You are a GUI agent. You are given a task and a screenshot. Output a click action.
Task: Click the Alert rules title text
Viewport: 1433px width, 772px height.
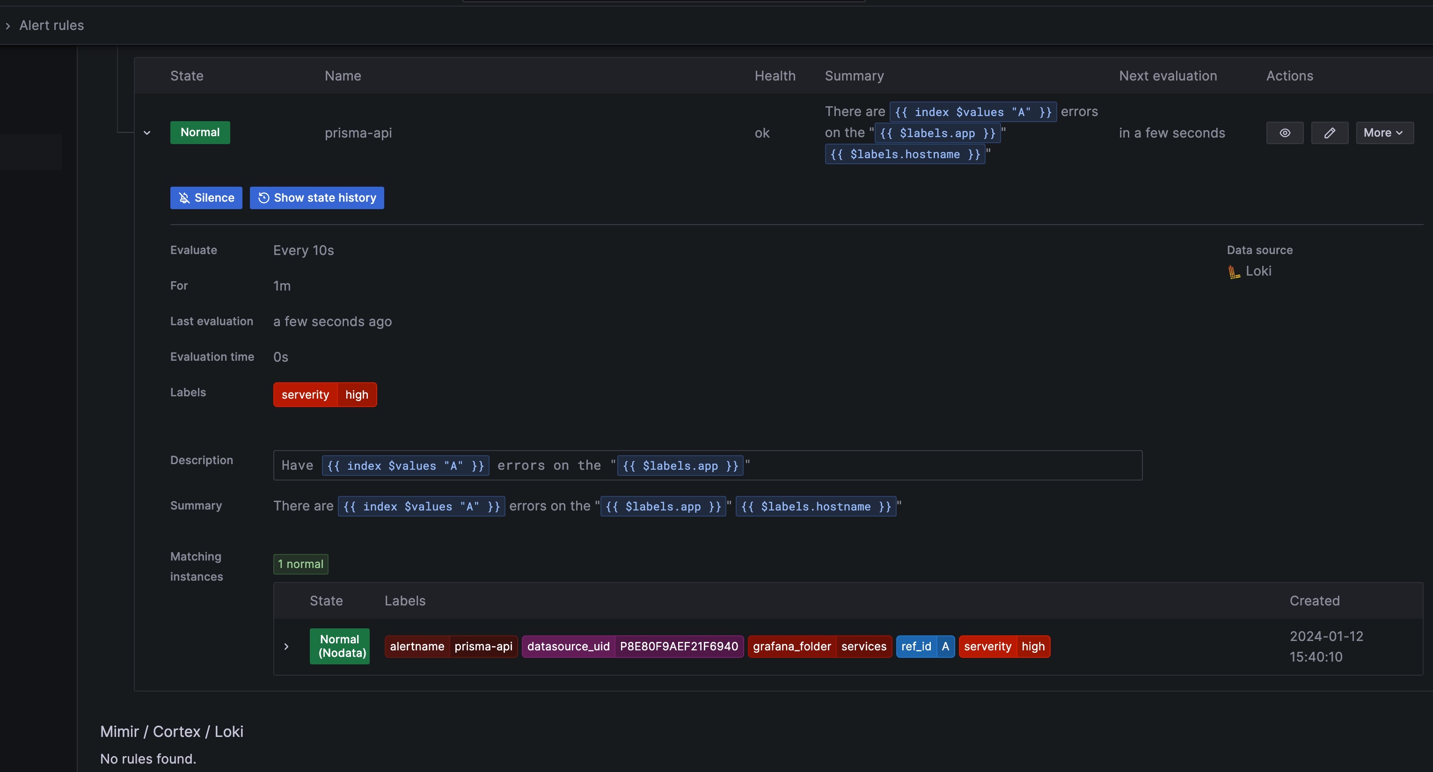click(51, 26)
